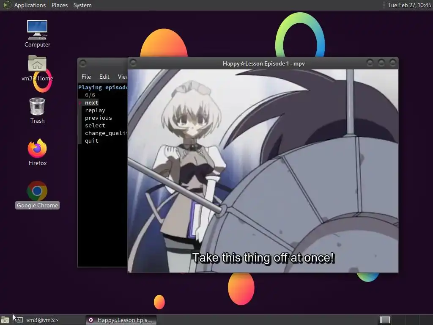The height and width of the screenshot is (325, 433).
Task: Click the video subtitle 'Take this thing off at once!'
Action: 263,258
